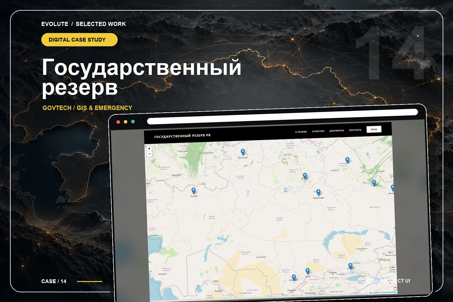The width and height of the screenshot is (453, 302).
Task: Click the Көкшетау label on the map
Action: [x=288, y=155]
